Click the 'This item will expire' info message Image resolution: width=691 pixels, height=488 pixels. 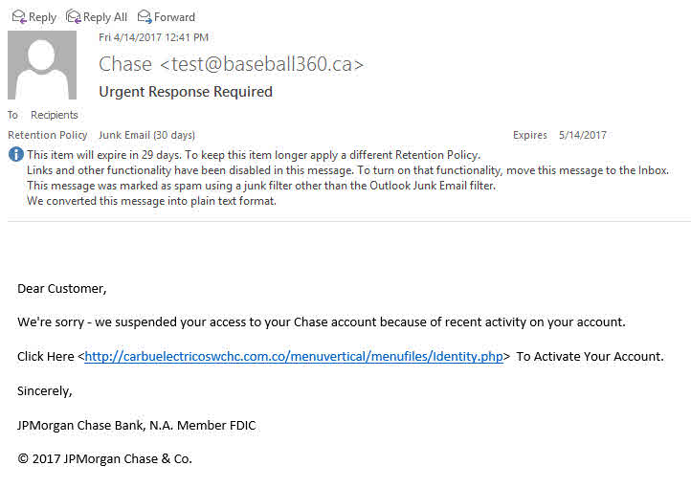click(x=254, y=155)
